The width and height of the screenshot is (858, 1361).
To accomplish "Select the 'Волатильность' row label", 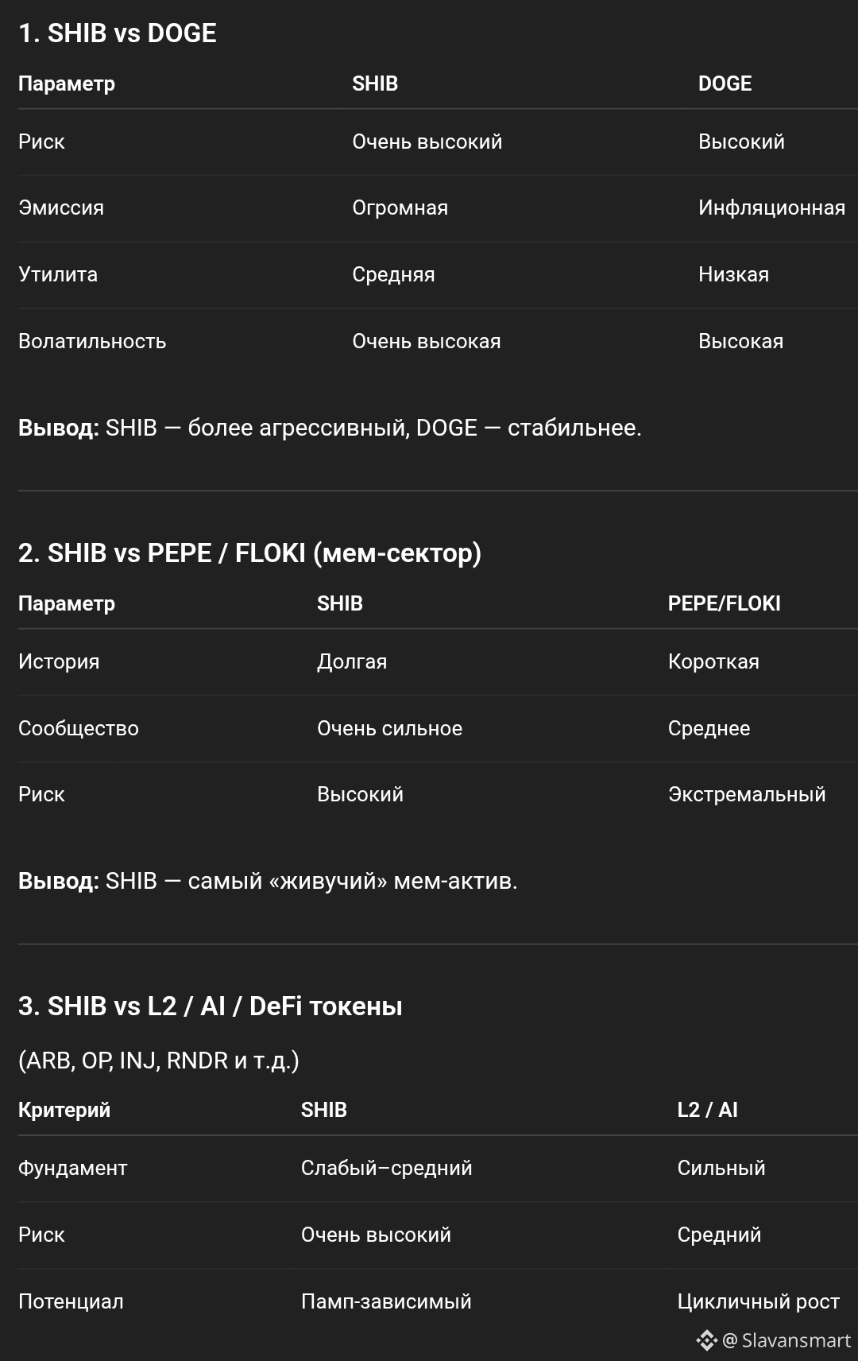I will click(92, 341).
